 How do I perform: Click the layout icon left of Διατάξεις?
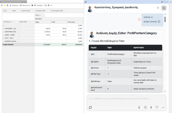click(35, 5)
